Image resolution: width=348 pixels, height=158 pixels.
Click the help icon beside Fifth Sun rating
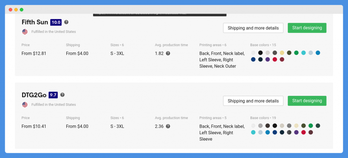[x=66, y=22]
